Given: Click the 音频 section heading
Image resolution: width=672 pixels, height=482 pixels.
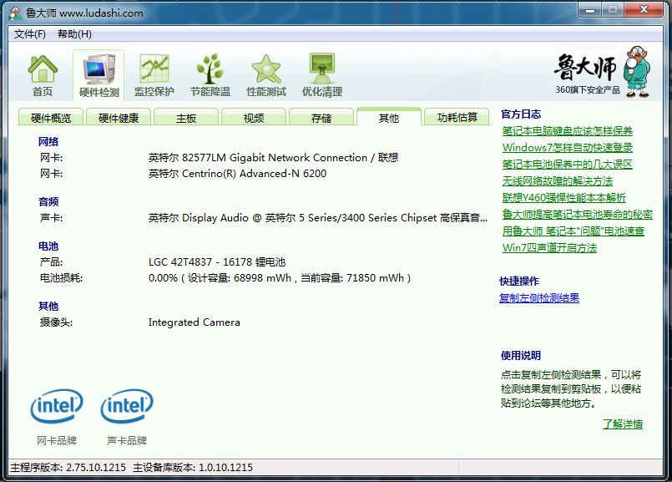Looking at the screenshot, I should click(48, 202).
